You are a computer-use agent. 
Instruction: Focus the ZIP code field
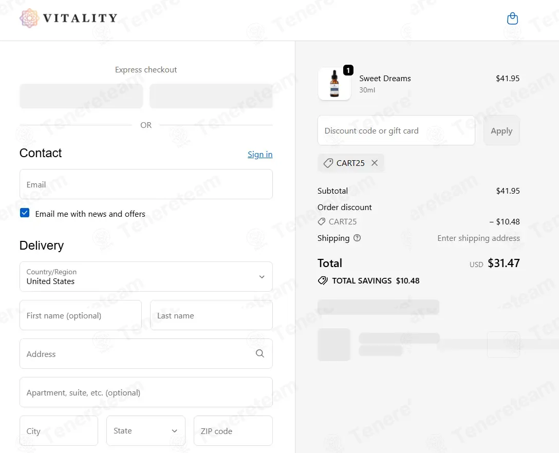pos(233,430)
